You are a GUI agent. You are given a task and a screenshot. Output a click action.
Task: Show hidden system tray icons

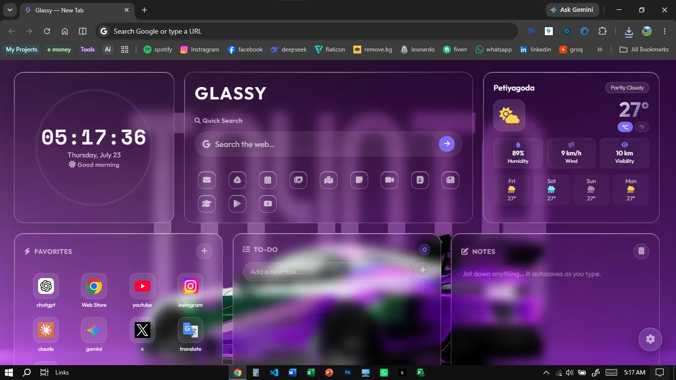pyautogui.click(x=546, y=373)
